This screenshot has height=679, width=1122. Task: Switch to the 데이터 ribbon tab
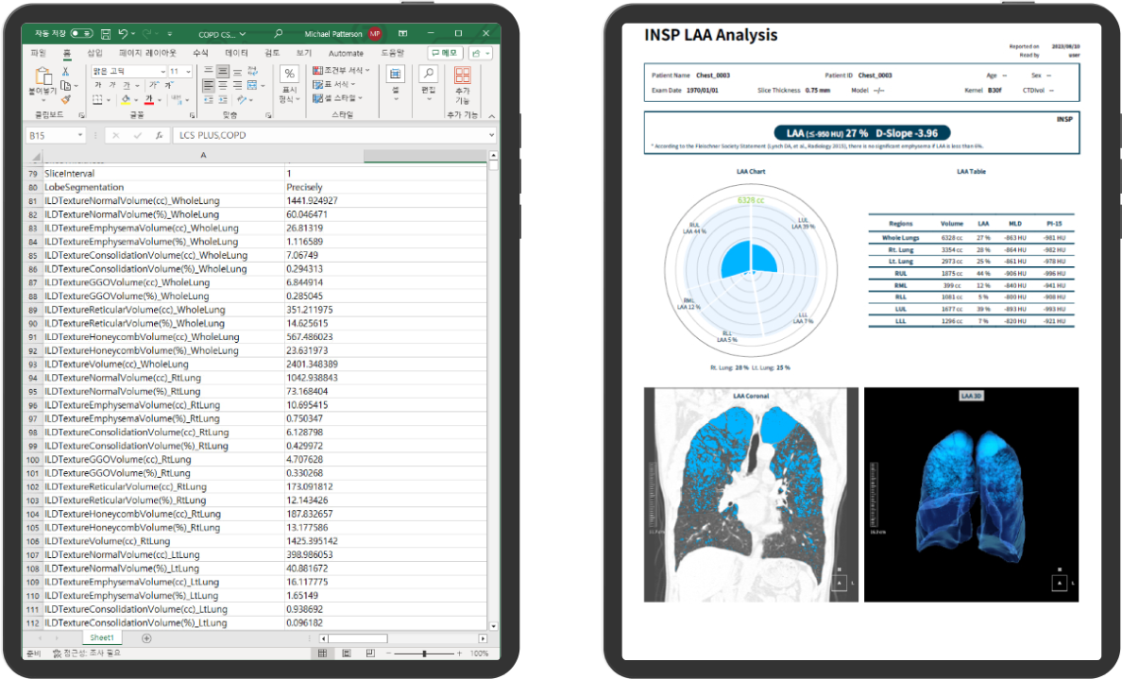pyautogui.click(x=236, y=54)
